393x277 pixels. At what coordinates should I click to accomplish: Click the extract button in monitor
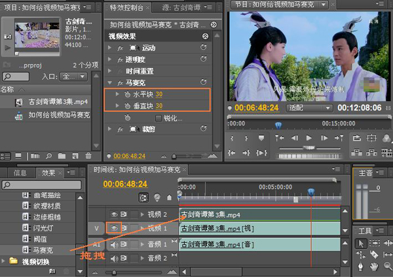[x=371, y=152]
